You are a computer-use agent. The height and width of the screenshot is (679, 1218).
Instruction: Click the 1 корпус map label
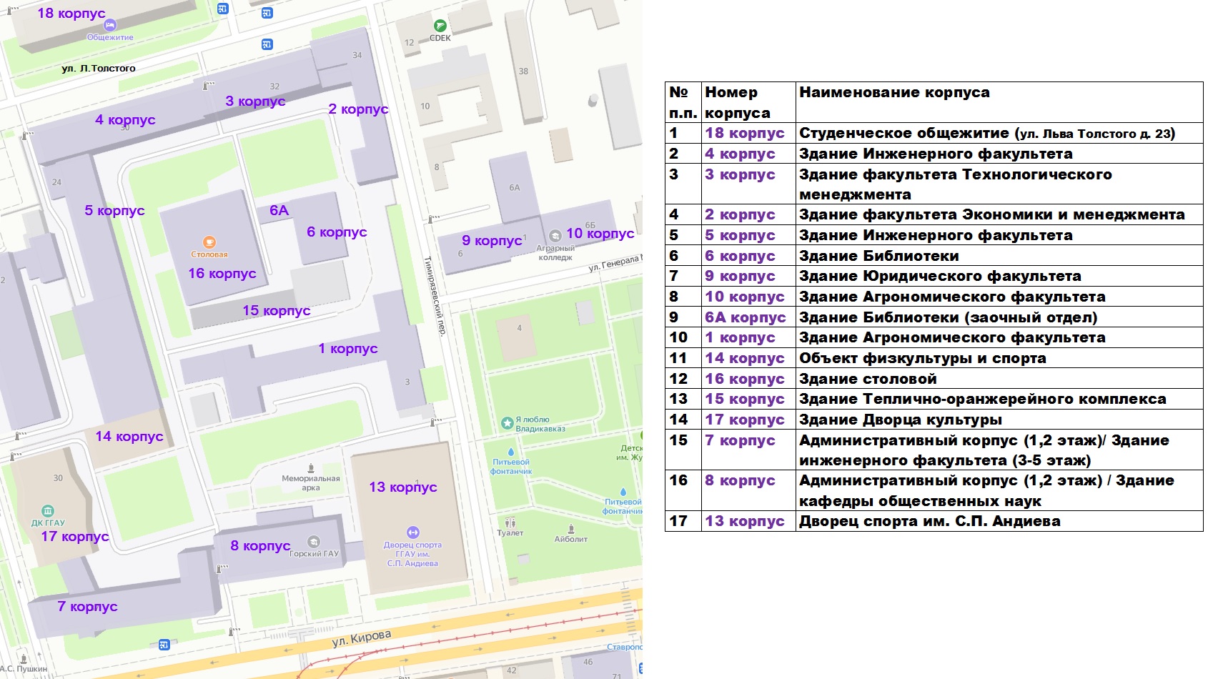[x=348, y=348]
